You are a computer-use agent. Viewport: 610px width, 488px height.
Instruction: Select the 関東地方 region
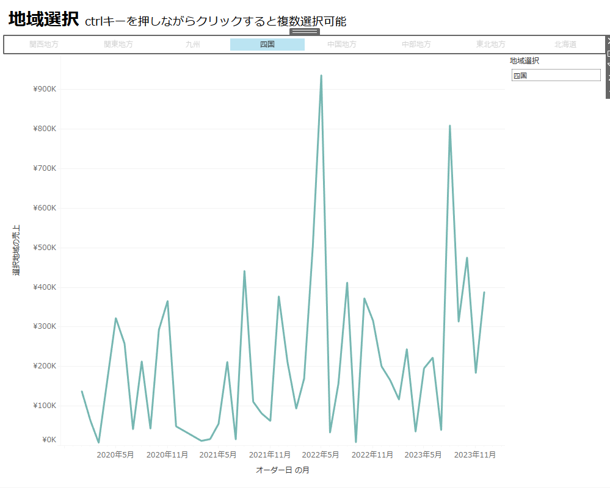pyautogui.click(x=118, y=45)
